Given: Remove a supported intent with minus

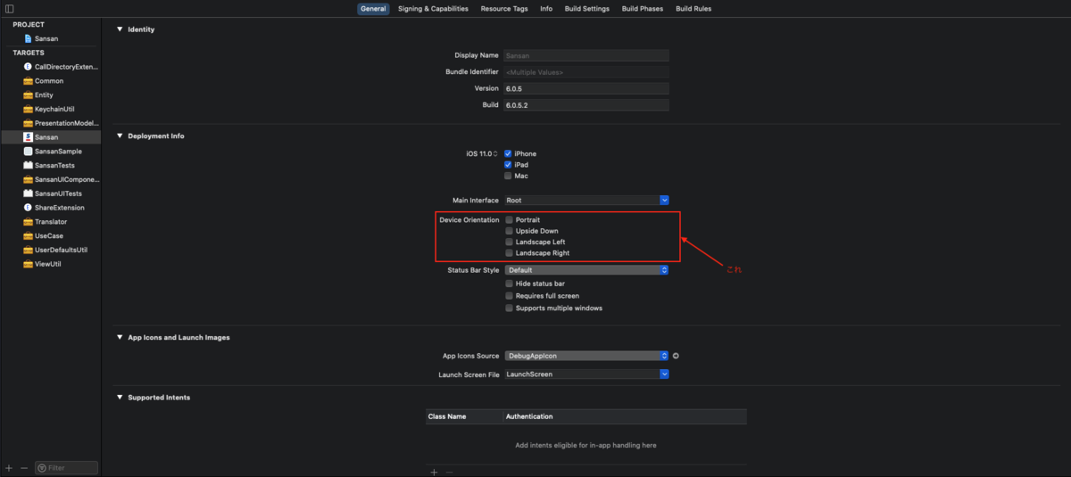Looking at the screenshot, I should pos(449,472).
